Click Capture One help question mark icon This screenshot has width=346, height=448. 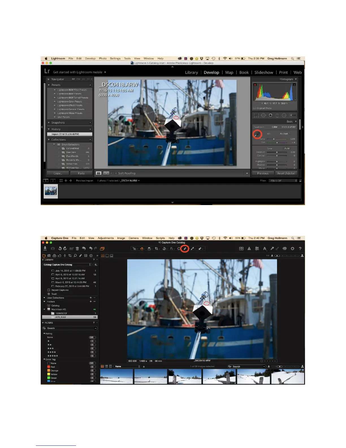(300, 249)
